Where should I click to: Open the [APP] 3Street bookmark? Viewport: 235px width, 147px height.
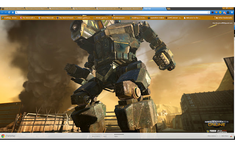tap(174, 18)
